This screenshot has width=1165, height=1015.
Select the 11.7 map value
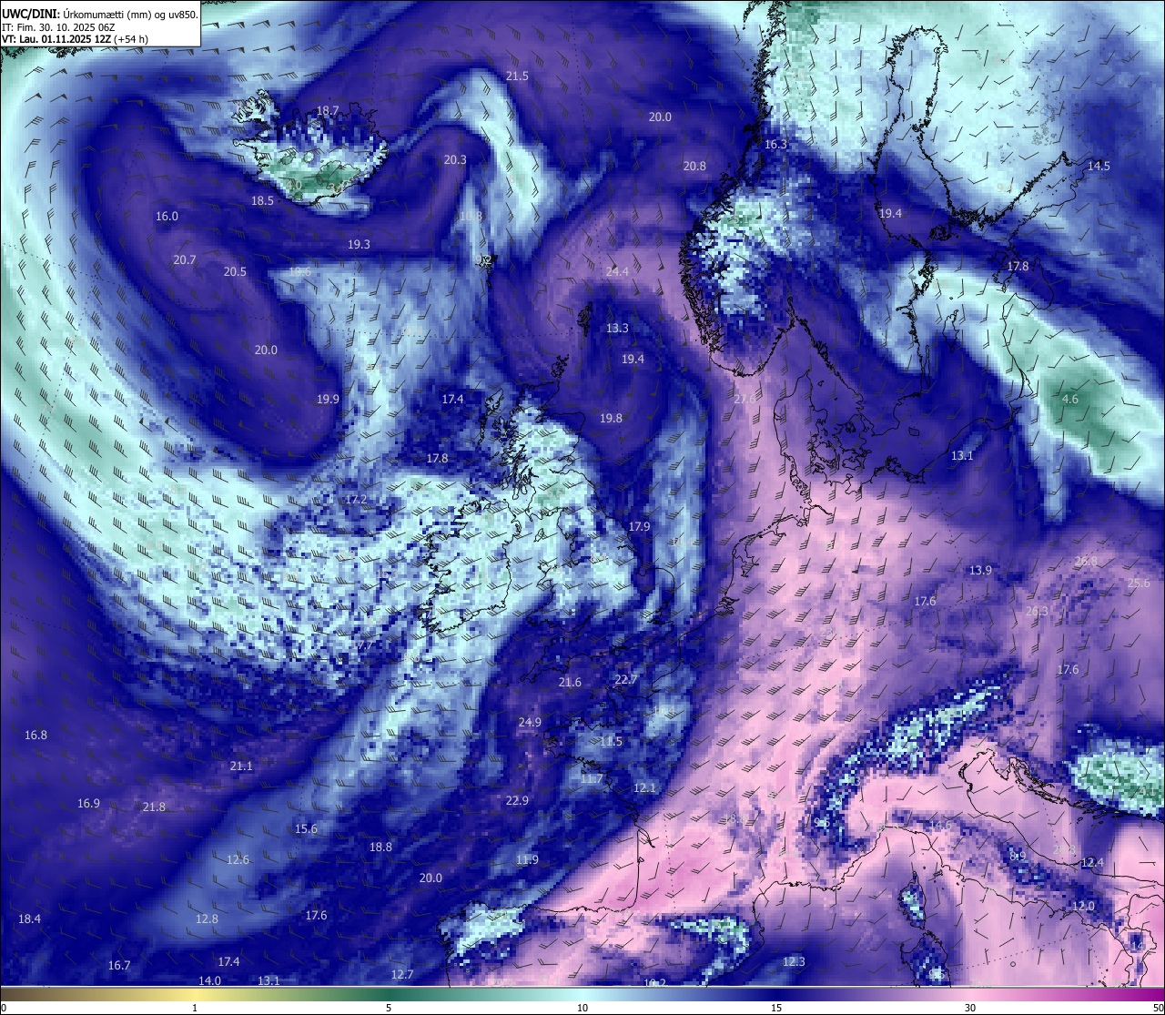(592, 779)
